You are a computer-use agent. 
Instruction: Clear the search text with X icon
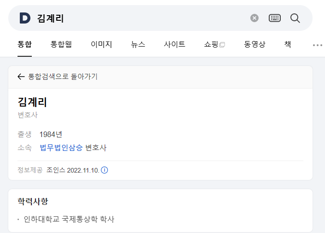(x=254, y=18)
